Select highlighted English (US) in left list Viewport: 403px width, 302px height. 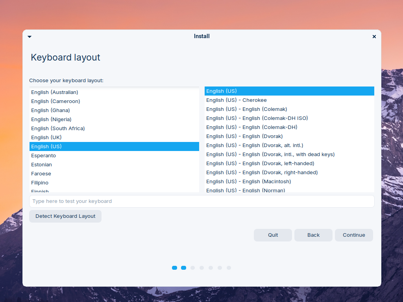pyautogui.click(x=114, y=146)
